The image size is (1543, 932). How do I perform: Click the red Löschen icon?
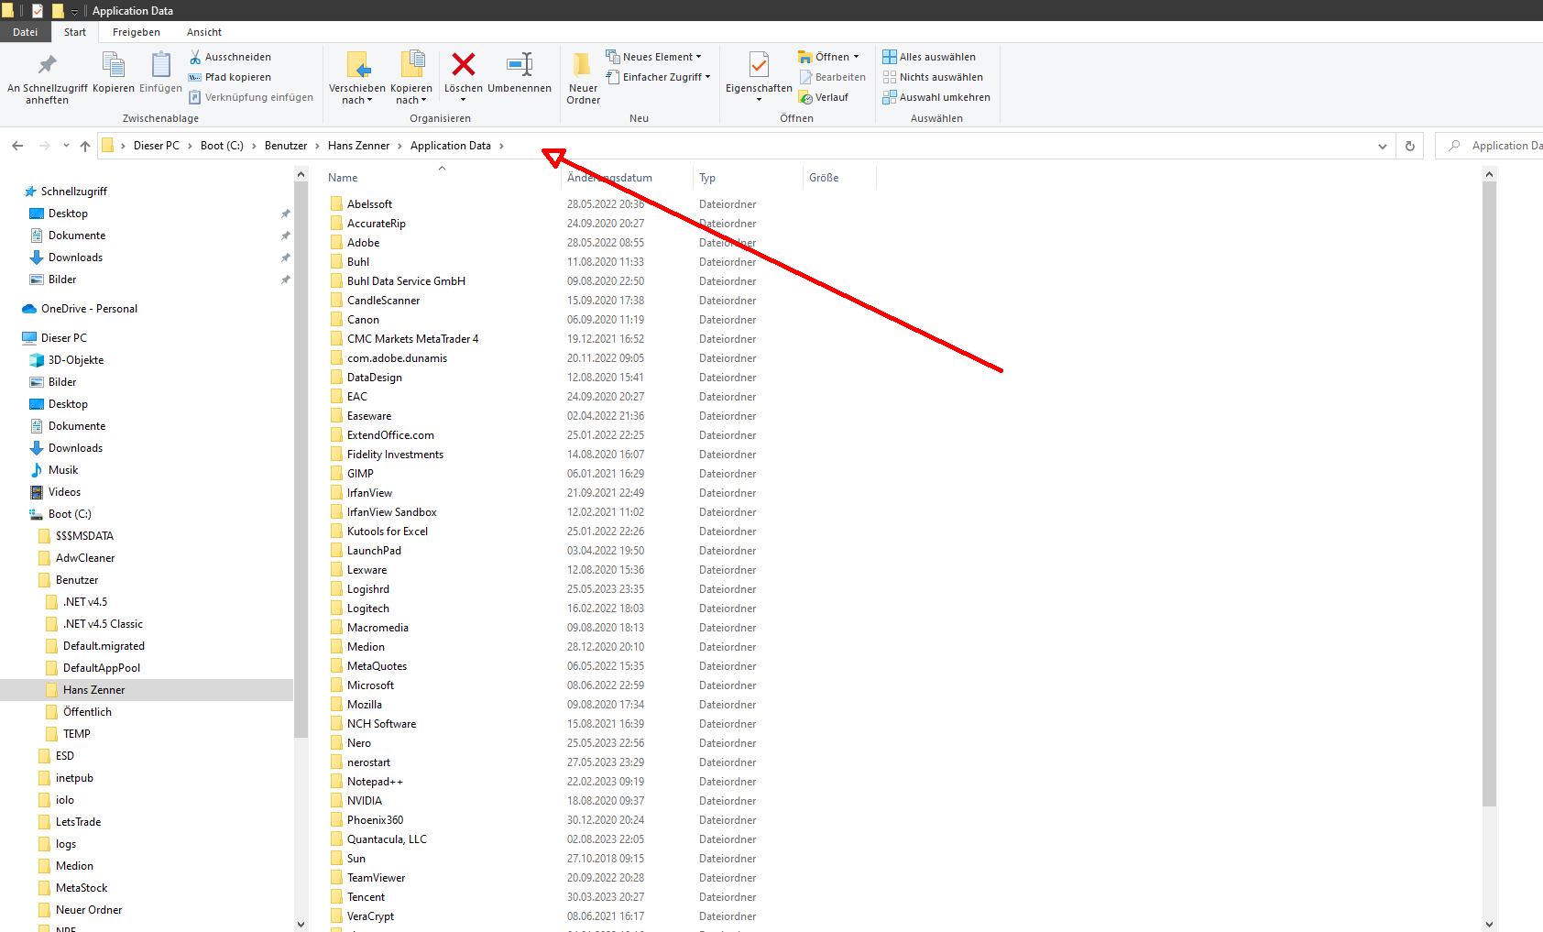pos(464,64)
